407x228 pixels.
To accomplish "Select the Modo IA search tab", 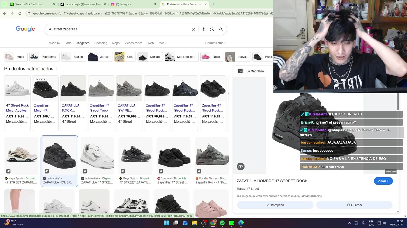I will pyautogui.click(x=54, y=43).
